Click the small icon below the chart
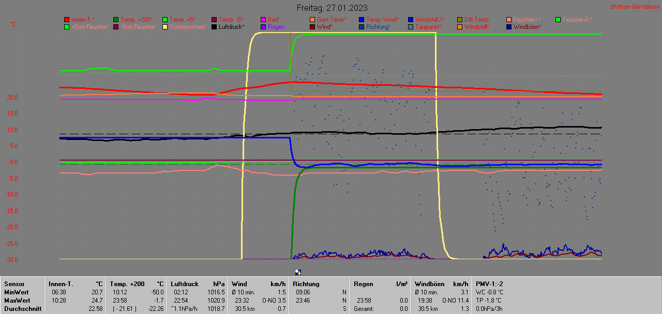This screenshot has width=662, height=314. point(298,272)
